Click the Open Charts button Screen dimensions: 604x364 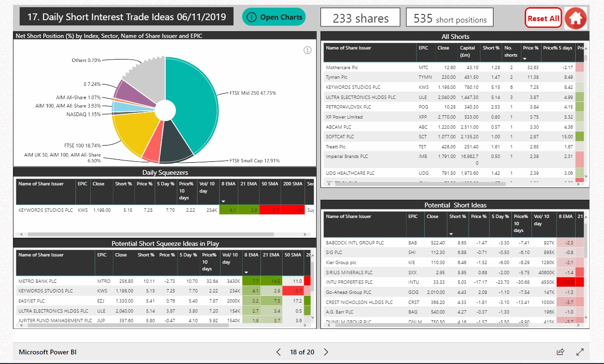point(274,17)
